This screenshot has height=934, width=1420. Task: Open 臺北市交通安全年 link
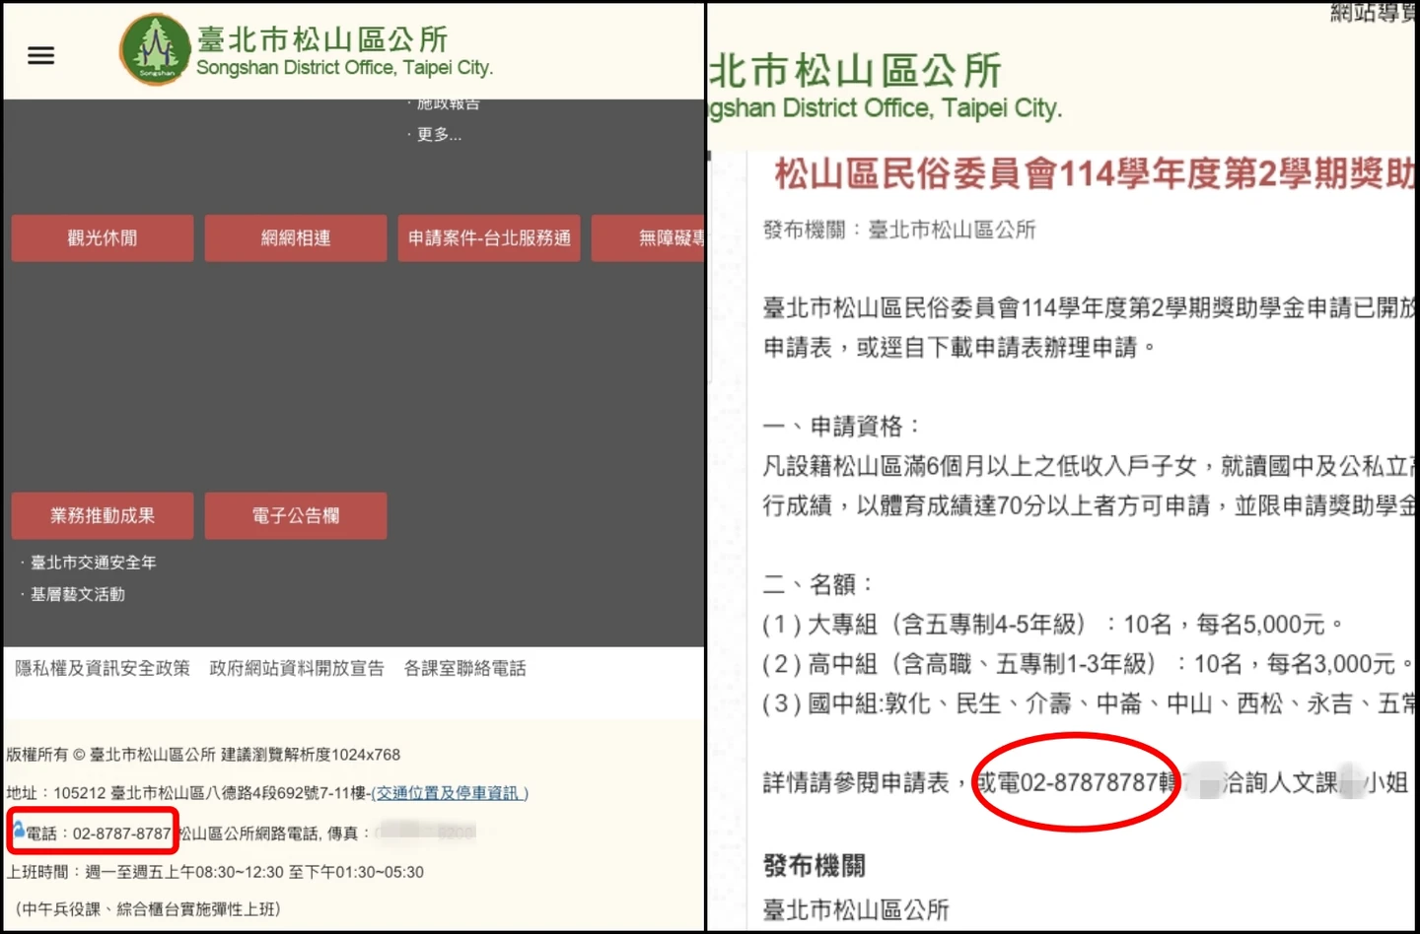93,563
